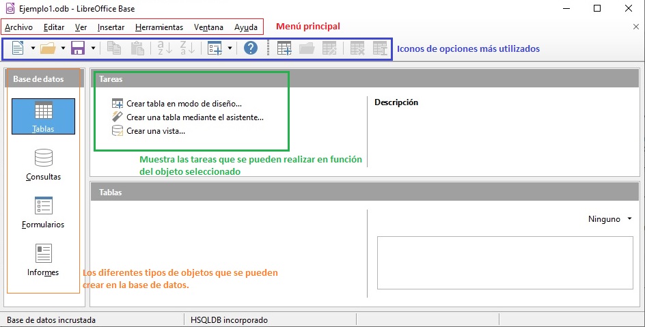
Task: Click the New document icon in toolbar
Action: [18, 48]
